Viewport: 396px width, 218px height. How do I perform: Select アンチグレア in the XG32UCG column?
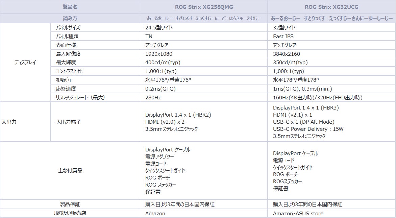pyautogui.click(x=284, y=45)
